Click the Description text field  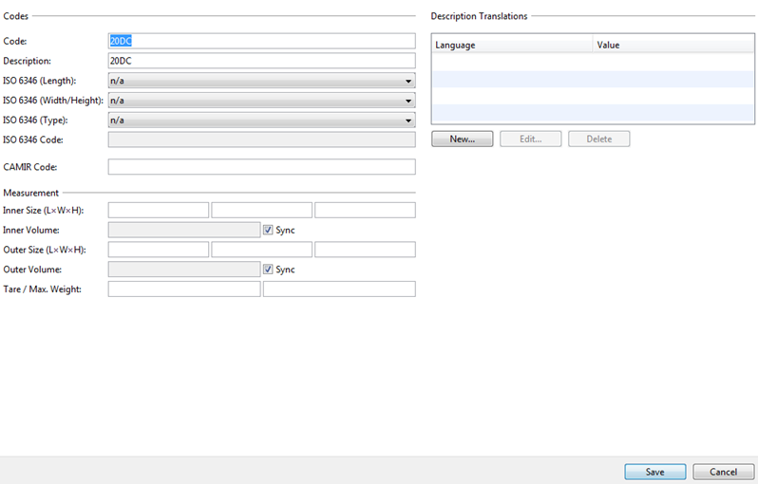click(x=261, y=61)
